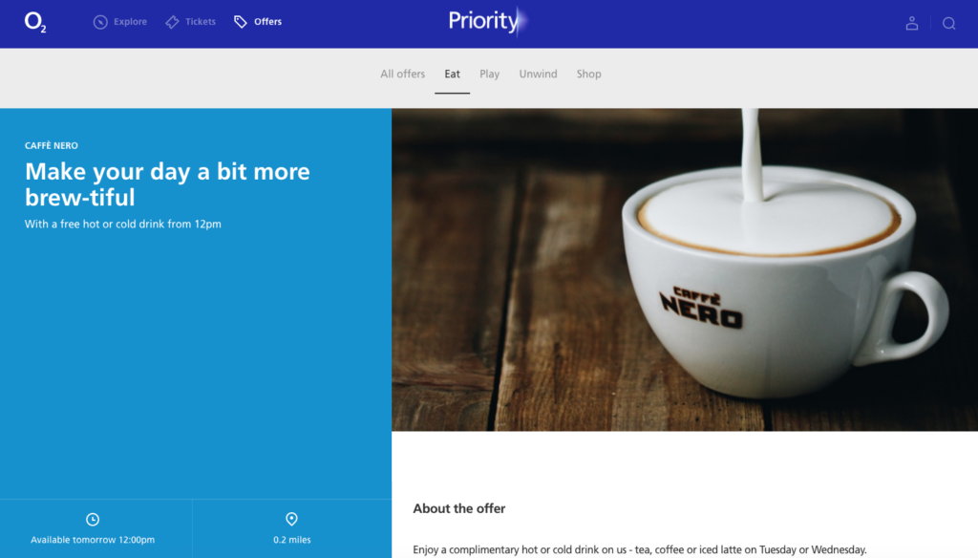The image size is (978, 558).
Task: Select the Offers tag icon
Action: tap(241, 23)
